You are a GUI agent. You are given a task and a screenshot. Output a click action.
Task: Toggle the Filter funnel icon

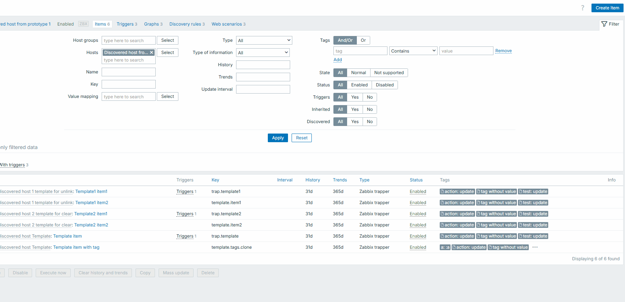pos(604,24)
